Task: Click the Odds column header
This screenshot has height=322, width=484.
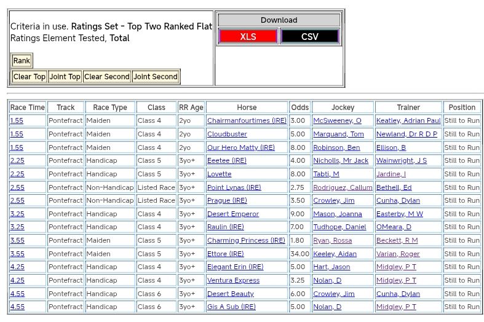Action: pos(300,108)
